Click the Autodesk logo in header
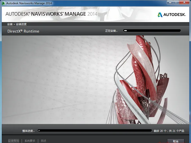The height and width of the screenshot is (143, 191). point(172,15)
